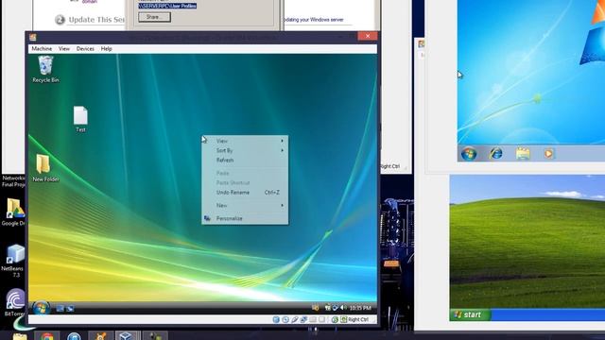The height and width of the screenshot is (340, 605).
Task: Click the Share button in background dialog
Action: coord(154,17)
